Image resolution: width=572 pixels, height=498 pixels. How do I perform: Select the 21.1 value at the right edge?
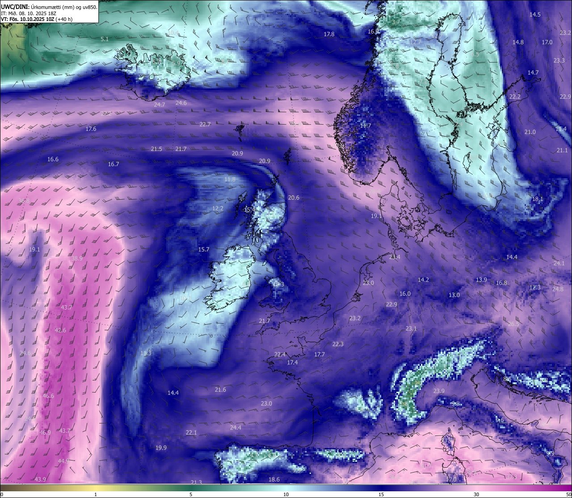pyautogui.click(x=562, y=151)
